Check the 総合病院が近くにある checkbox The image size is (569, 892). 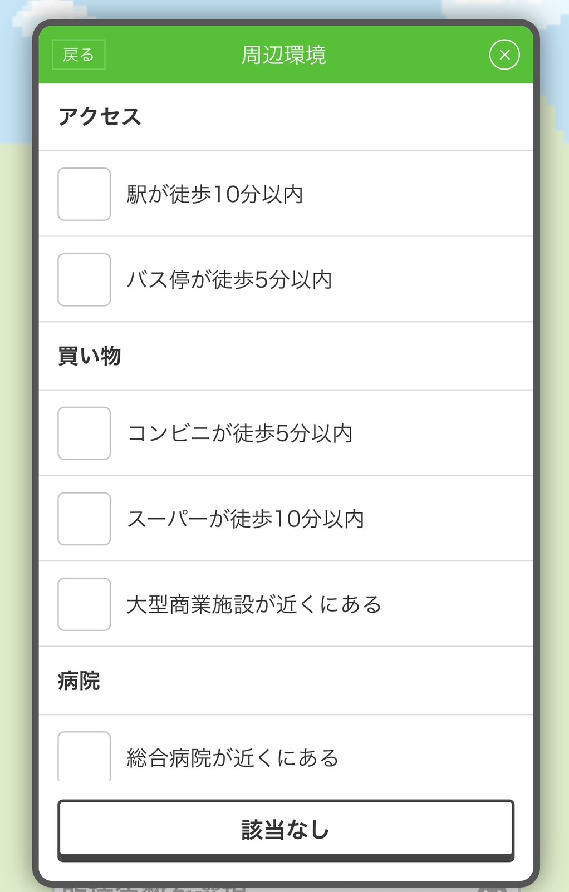[x=84, y=756]
